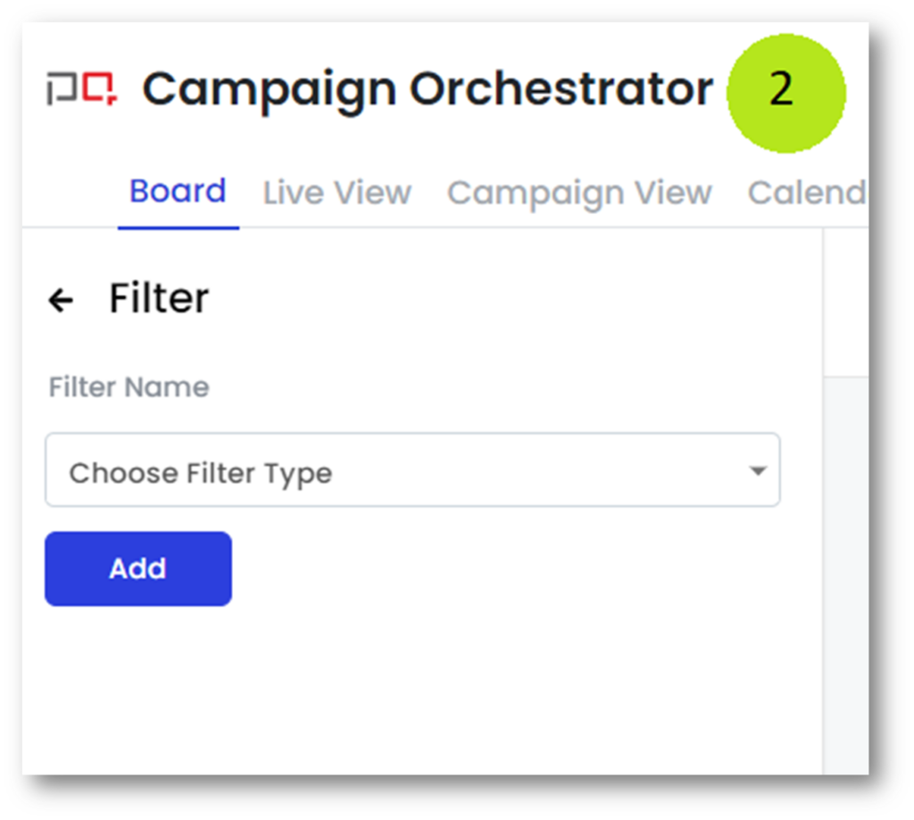Switch to the Board tab

pos(178,192)
